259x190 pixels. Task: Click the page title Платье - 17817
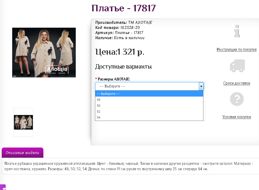tap(124, 8)
